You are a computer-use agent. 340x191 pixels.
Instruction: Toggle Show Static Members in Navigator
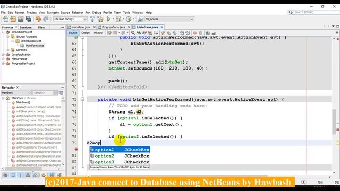tap(21, 175)
